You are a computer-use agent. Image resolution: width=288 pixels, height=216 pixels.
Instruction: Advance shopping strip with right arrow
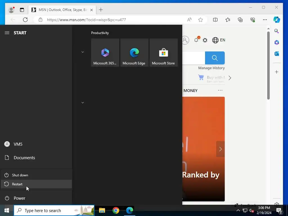pos(230,78)
